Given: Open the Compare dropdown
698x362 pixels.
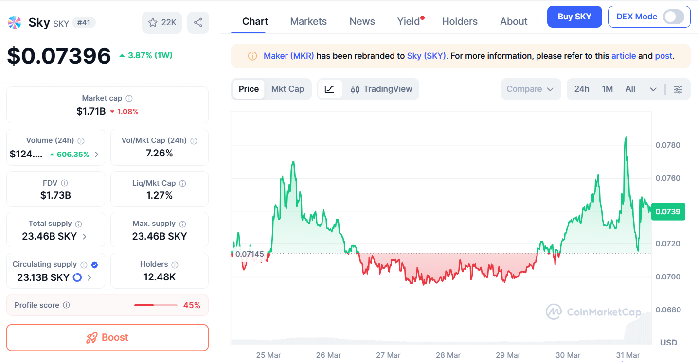Looking at the screenshot, I should coord(530,89).
